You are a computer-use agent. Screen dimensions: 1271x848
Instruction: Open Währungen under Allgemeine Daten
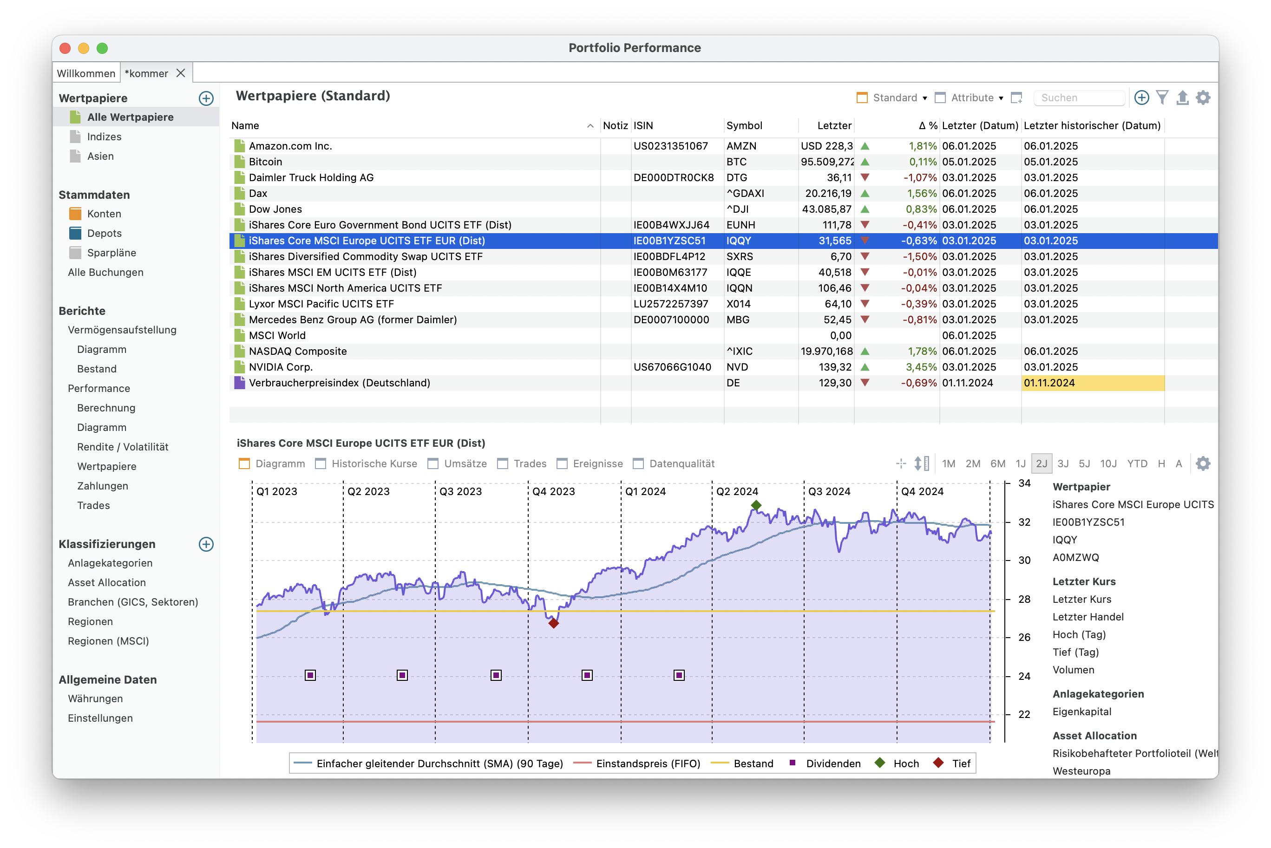click(95, 698)
